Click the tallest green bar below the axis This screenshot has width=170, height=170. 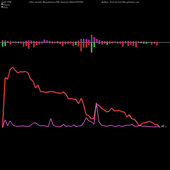point(91,48)
